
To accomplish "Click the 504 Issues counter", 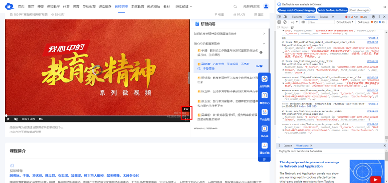I will point(371,22).
